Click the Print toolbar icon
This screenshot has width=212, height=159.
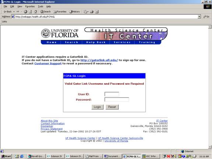92,12
